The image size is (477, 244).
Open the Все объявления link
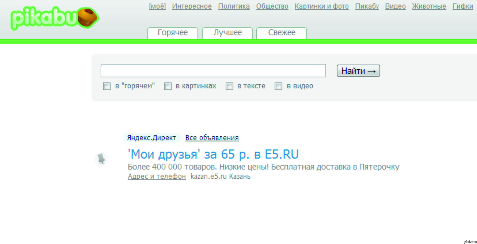click(x=212, y=138)
